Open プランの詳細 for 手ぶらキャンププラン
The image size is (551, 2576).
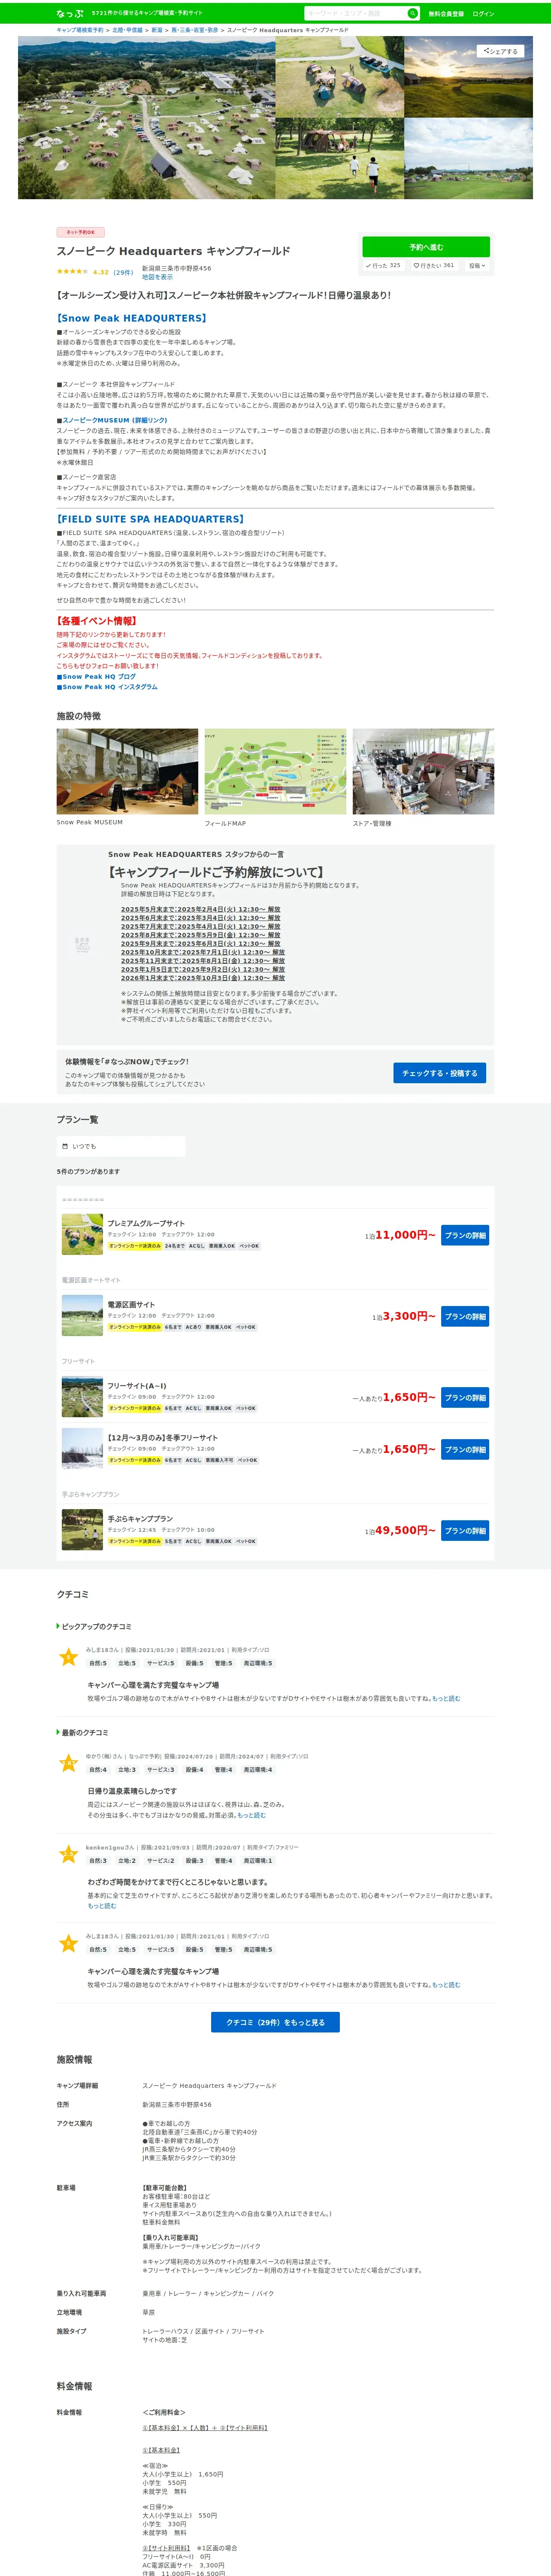(465, 1530)
